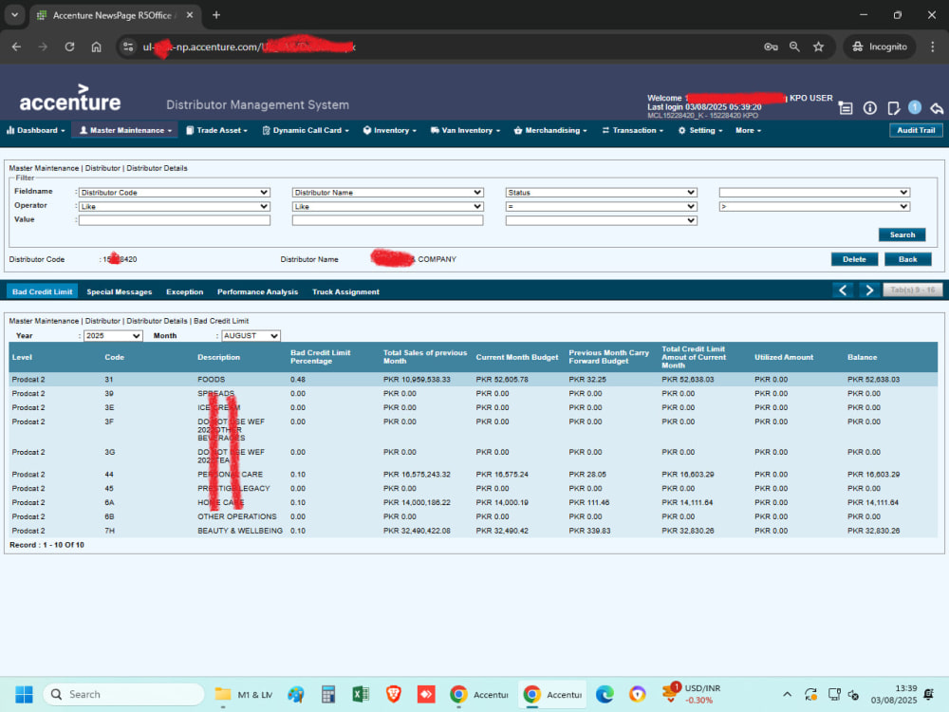Expand the Status fieldname dropdown
This screenshot has width=949, height=712.
(601, 193)
